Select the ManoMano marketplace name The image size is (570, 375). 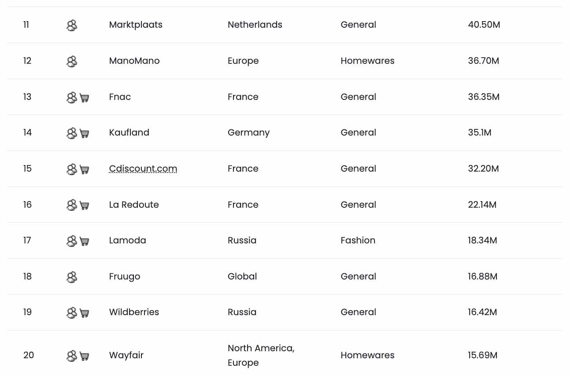[x=134, y=61]
